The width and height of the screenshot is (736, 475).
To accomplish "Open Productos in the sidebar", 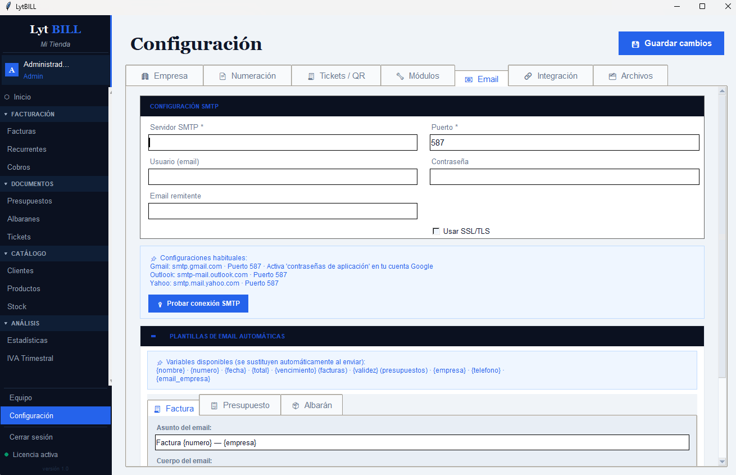I will pyautogui.click(x=54, y=288).
